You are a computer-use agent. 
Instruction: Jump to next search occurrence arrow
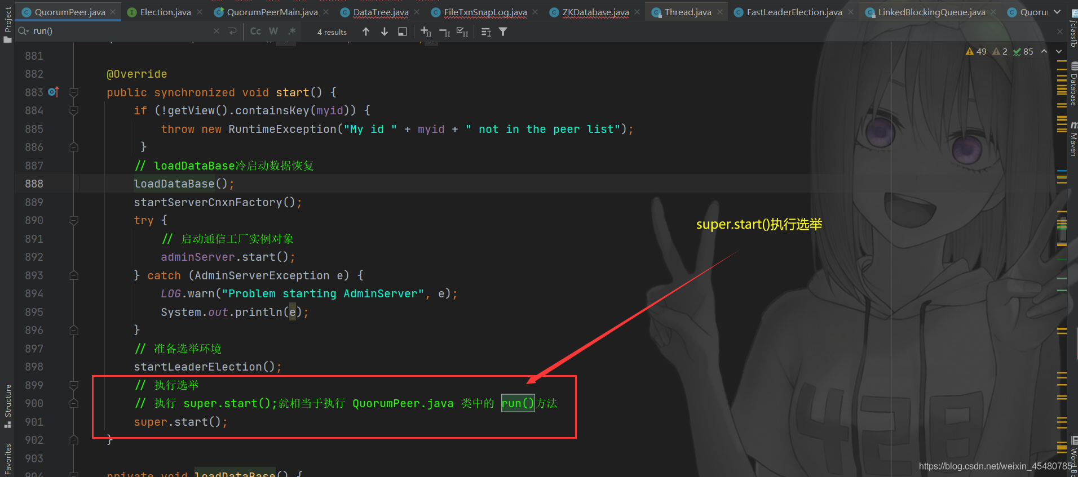(385, 32)
